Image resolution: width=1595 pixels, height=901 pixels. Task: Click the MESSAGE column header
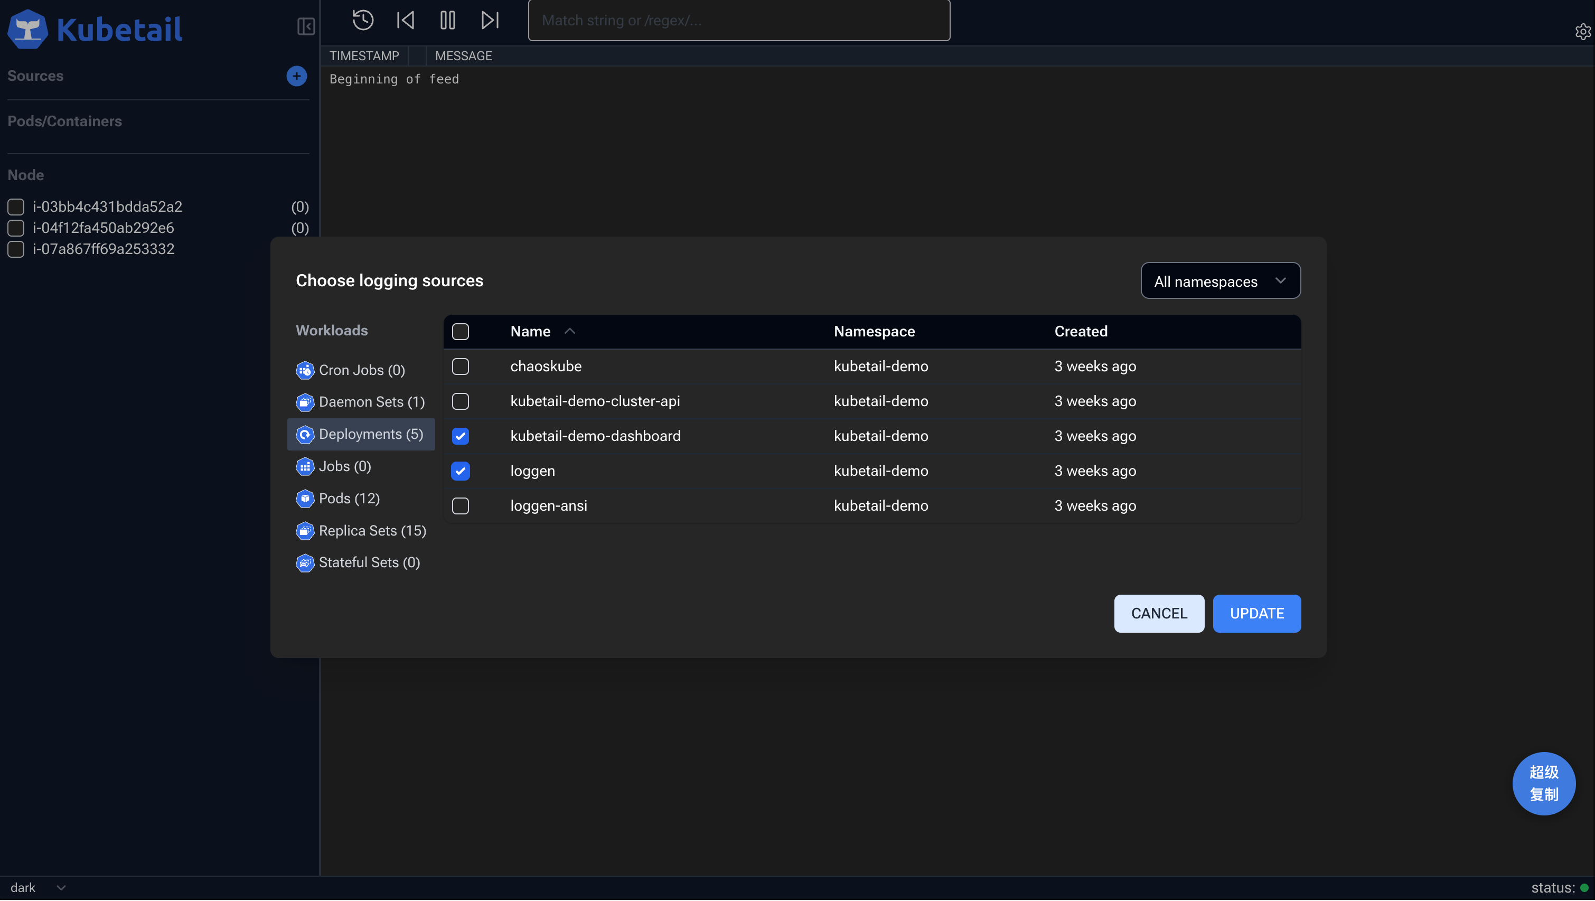[x=463, y=56]
